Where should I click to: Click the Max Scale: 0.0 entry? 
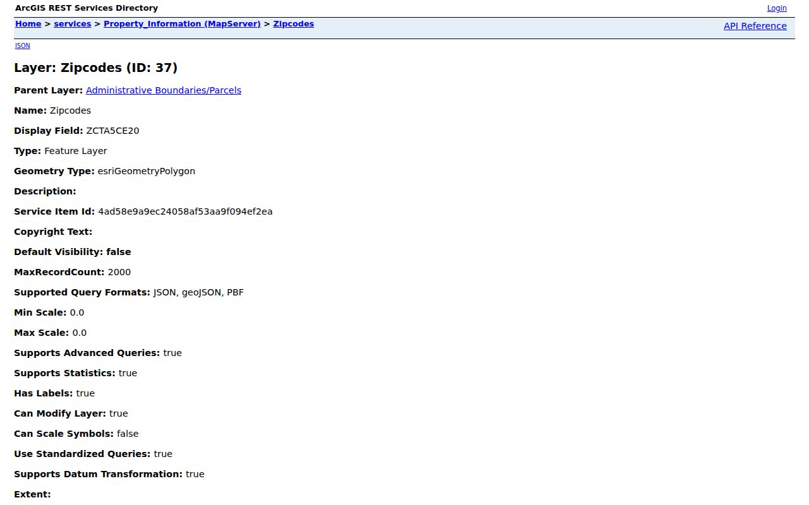point(51,333)
